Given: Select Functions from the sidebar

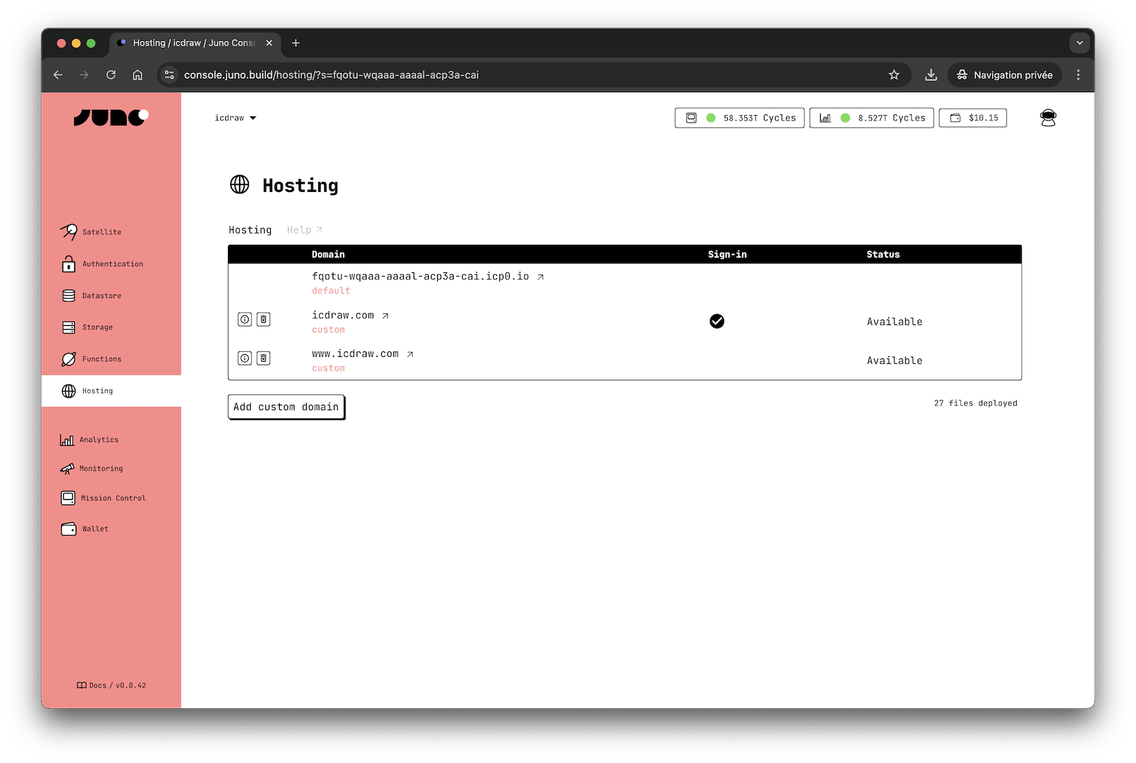Looking at the screenshot, I should click(x=101, y=358).
